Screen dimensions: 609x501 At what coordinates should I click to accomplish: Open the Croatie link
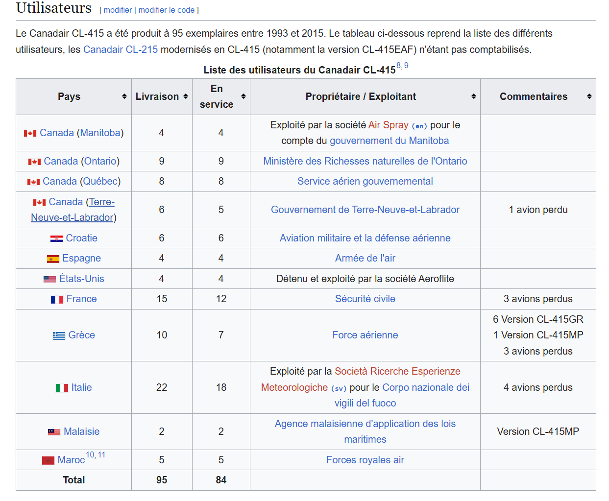tap(82, 238)
